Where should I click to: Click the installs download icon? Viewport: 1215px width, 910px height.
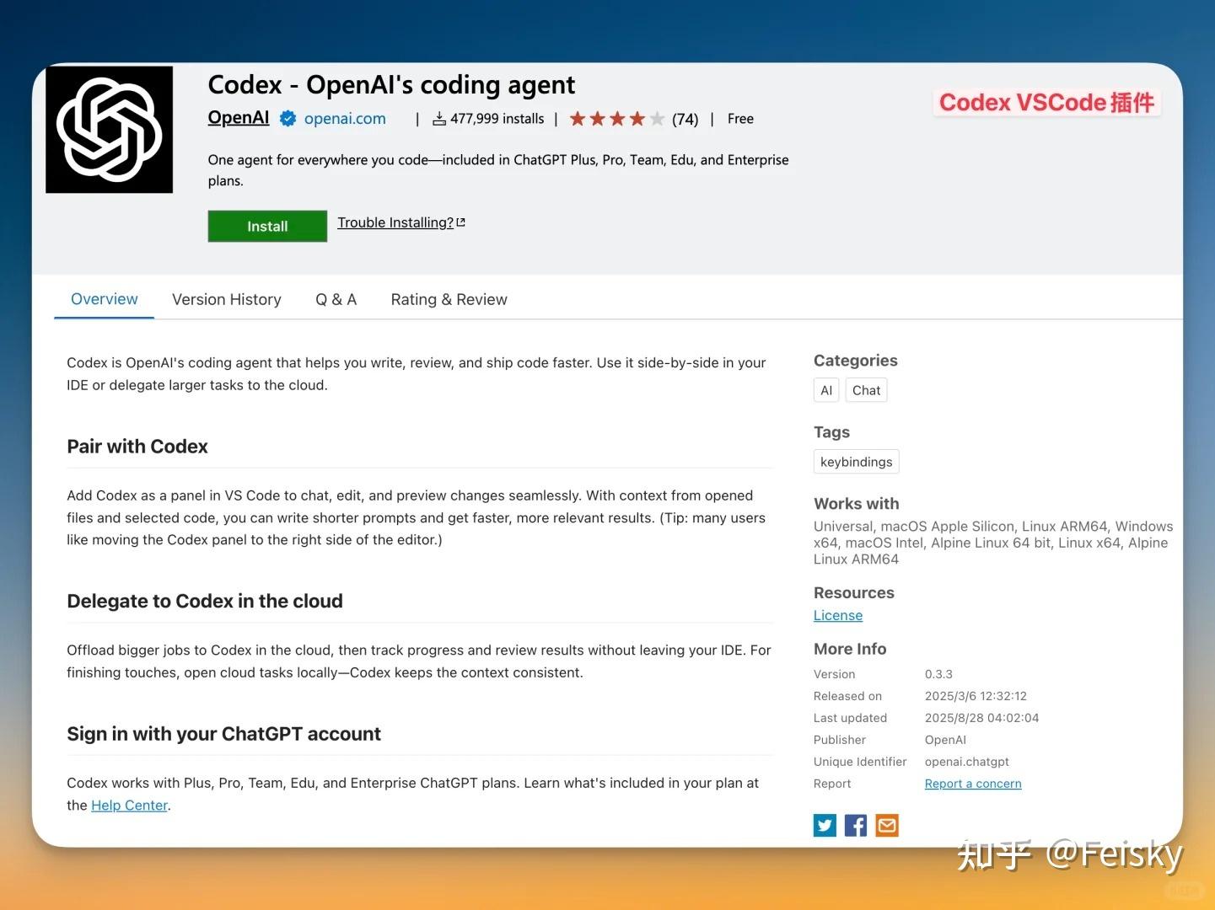point(439,118)
